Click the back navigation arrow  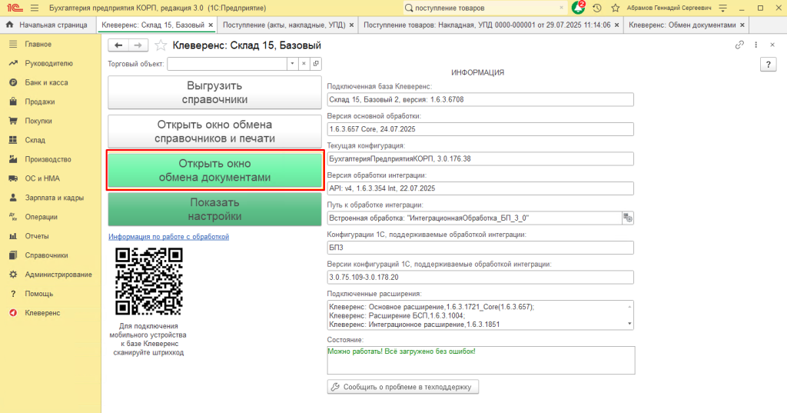119,45
